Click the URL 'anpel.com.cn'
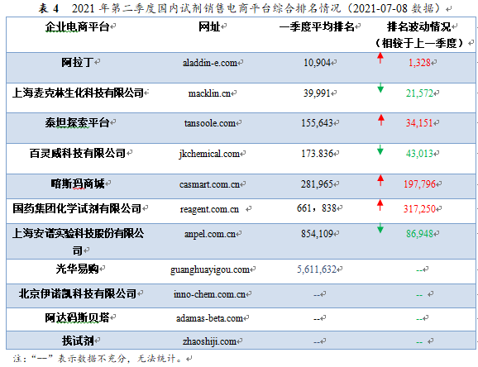 click(210, 234)
